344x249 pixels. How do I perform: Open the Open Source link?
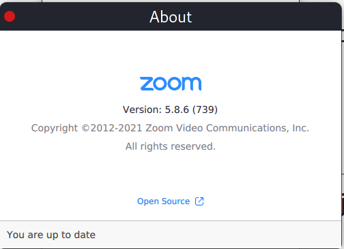point(171,201)
